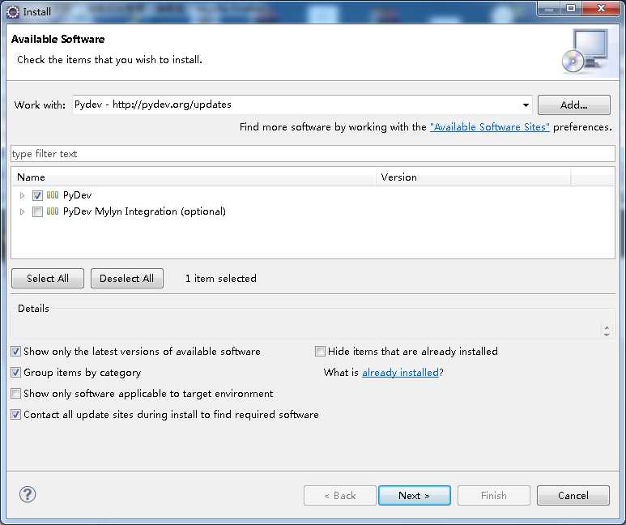Open the dialog help question mark icon

(x=28, y=495)
